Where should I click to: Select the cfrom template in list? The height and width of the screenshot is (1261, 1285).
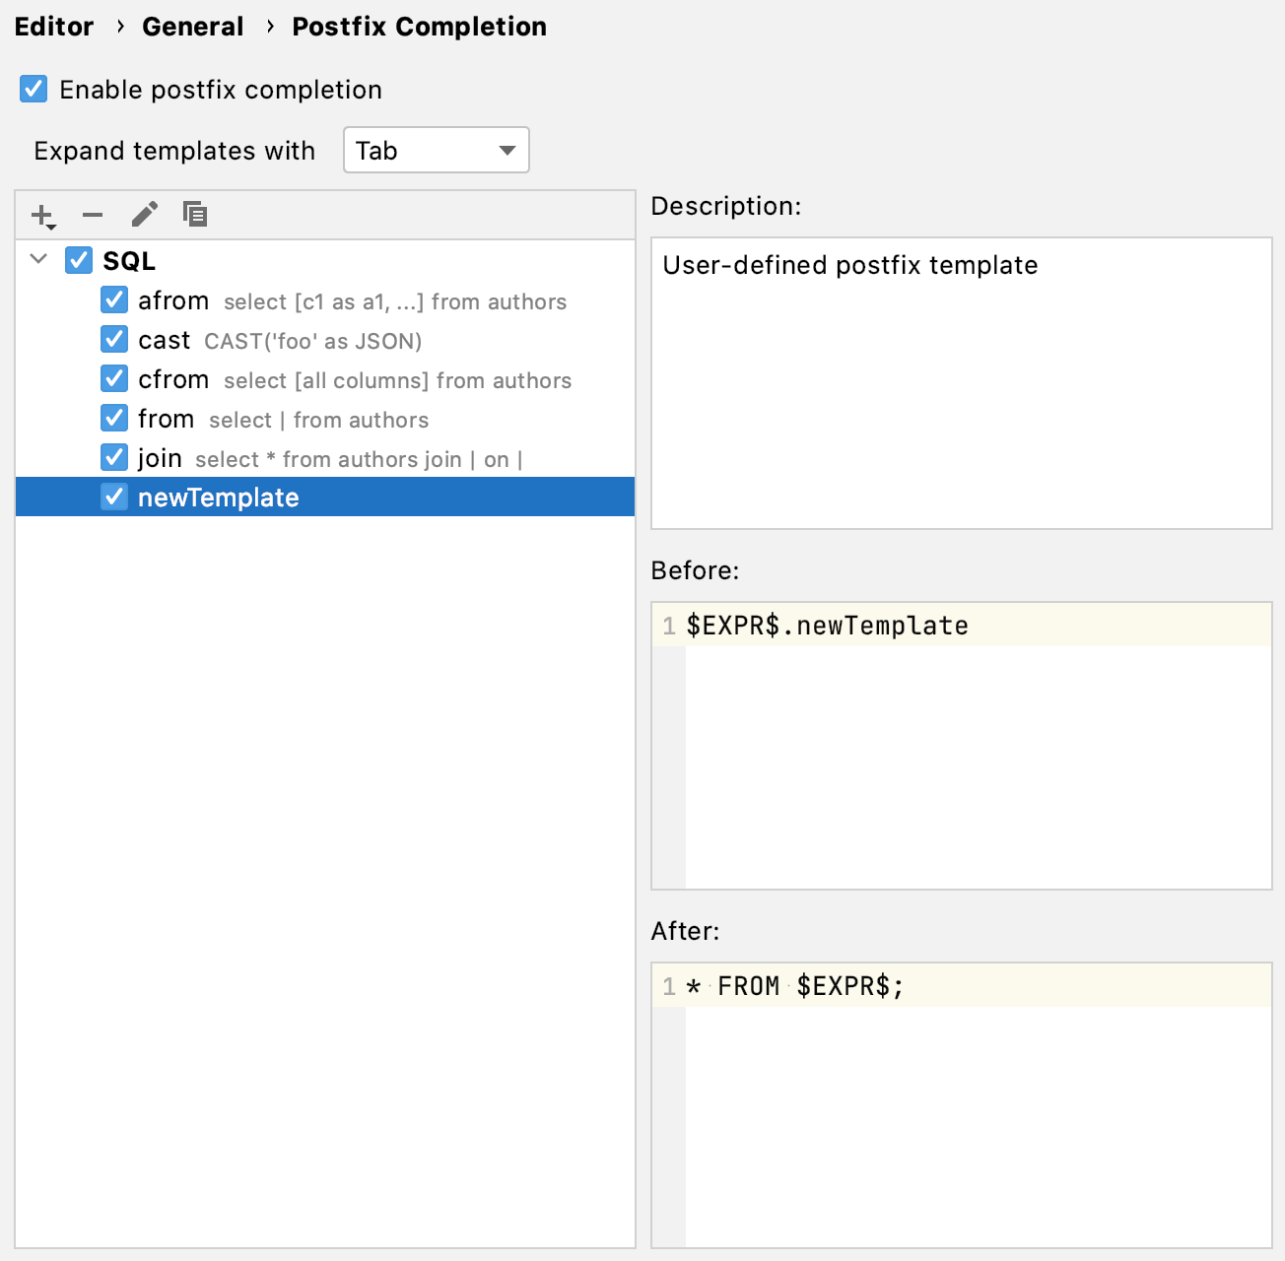pos(173,379)
